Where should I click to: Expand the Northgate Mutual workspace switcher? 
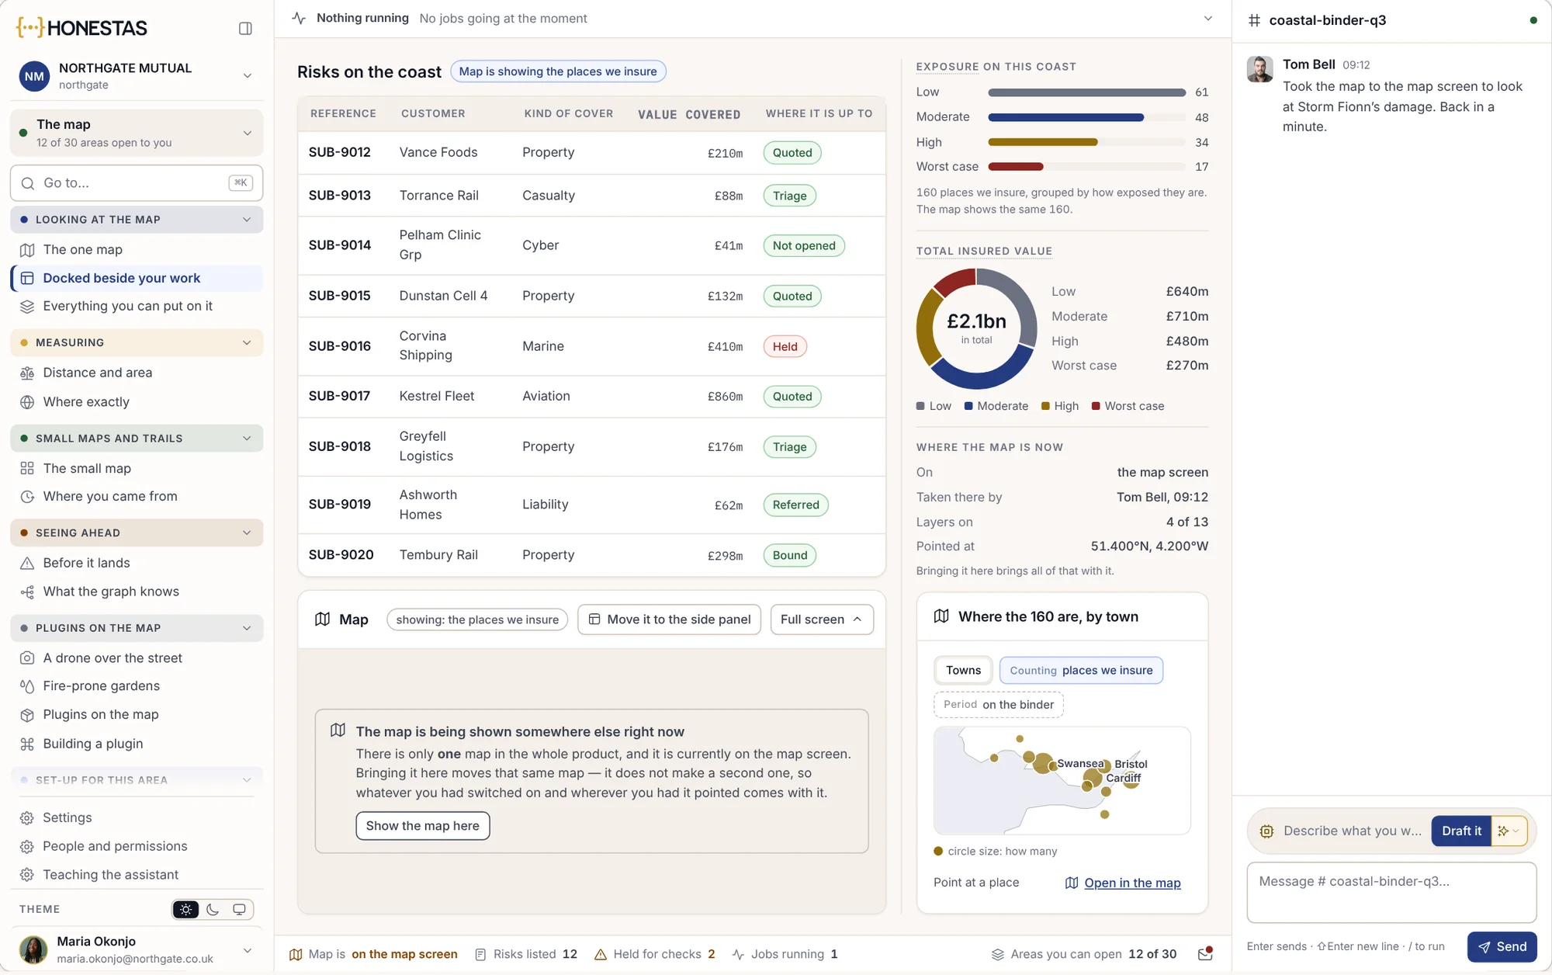click(137, 76)
